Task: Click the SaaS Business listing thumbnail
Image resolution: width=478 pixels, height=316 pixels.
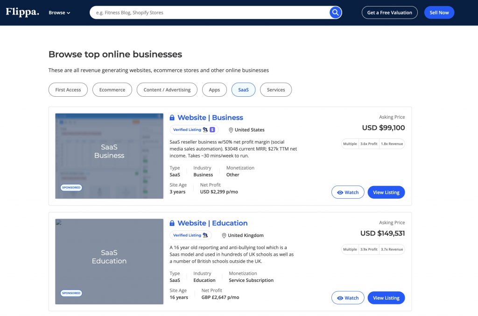Action: (x=109, y=156)
